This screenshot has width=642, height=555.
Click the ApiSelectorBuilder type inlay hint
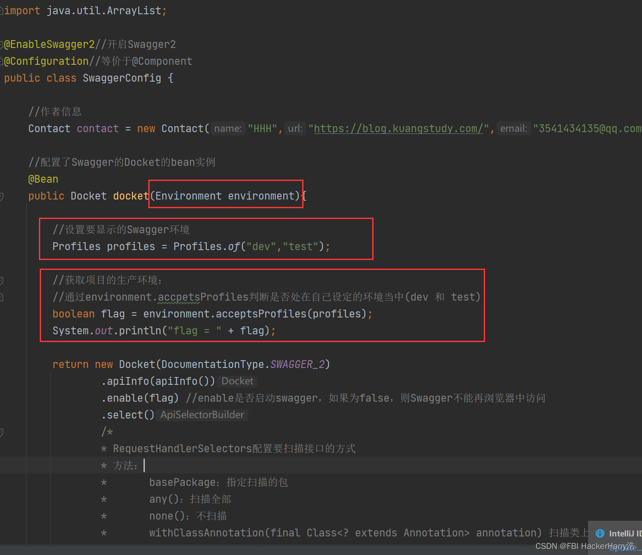tap(202, 415)
